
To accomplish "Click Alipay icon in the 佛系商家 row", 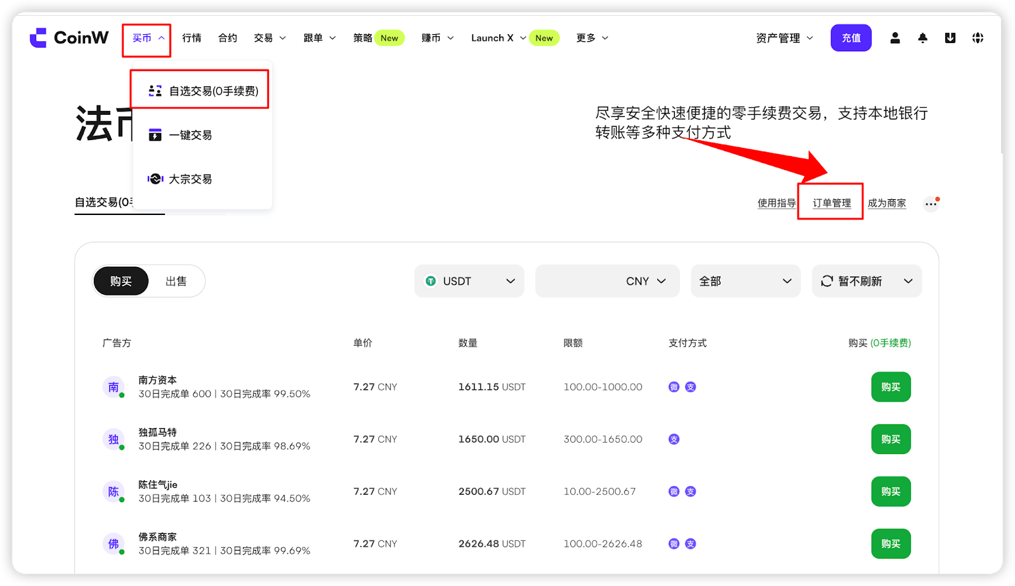I will pyautogui.click(x=691, y=544).
